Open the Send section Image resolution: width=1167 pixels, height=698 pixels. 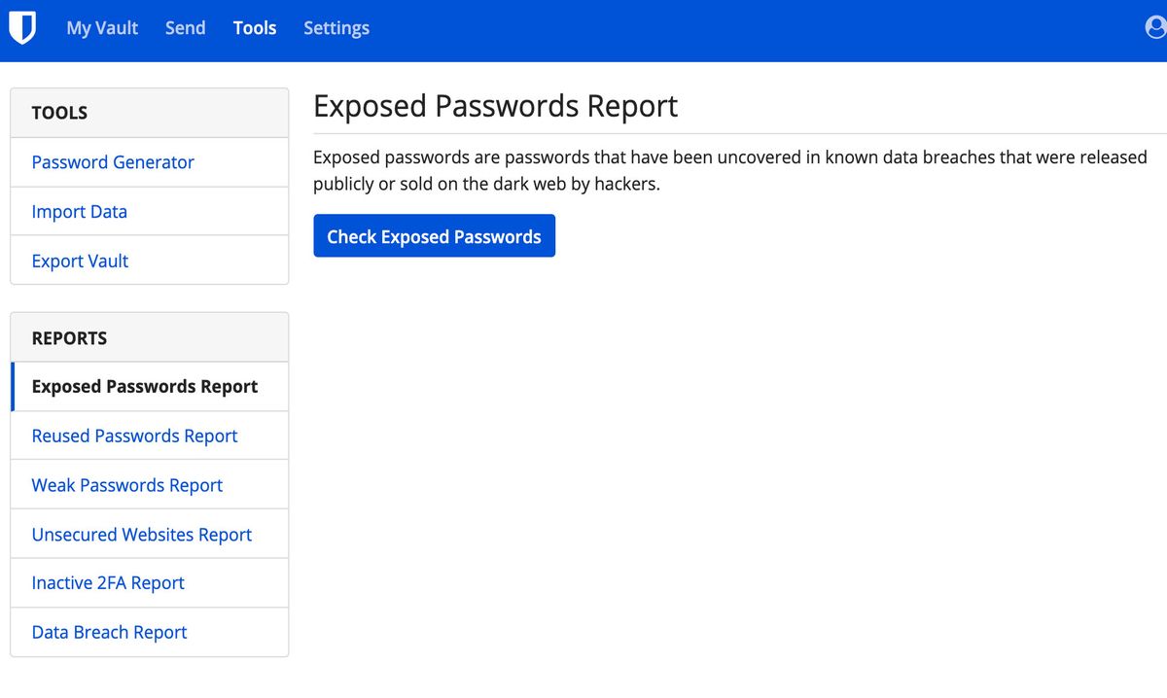185,28
